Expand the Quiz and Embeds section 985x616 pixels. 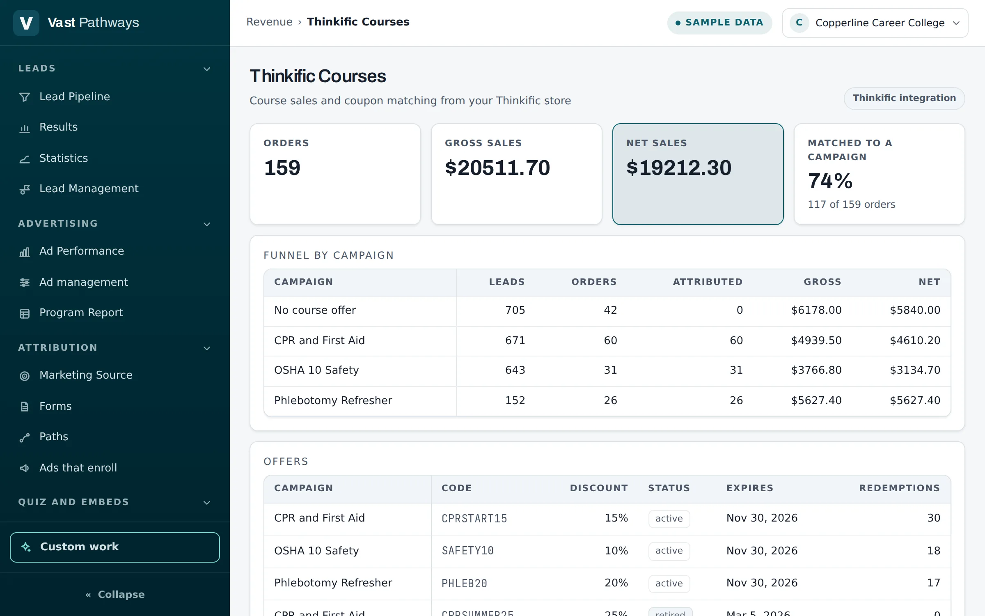(207, 502)
